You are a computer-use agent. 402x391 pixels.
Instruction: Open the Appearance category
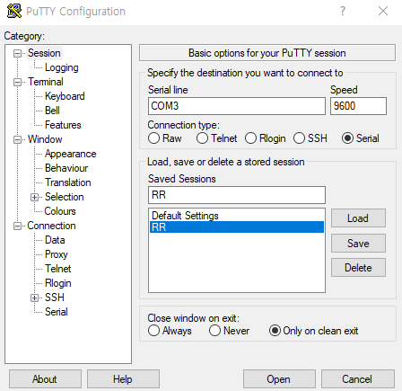click(x=71, y=154)
